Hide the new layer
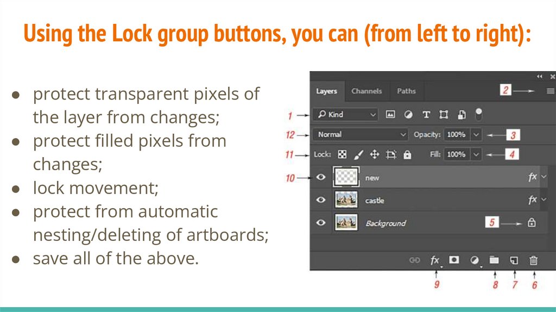The image size is (556, 312). [321, 177]
